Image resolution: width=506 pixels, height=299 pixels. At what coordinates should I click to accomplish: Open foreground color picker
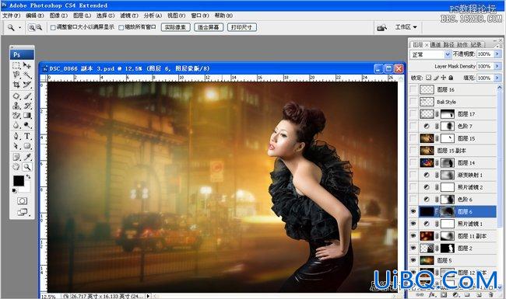click(x=19, y=181)
